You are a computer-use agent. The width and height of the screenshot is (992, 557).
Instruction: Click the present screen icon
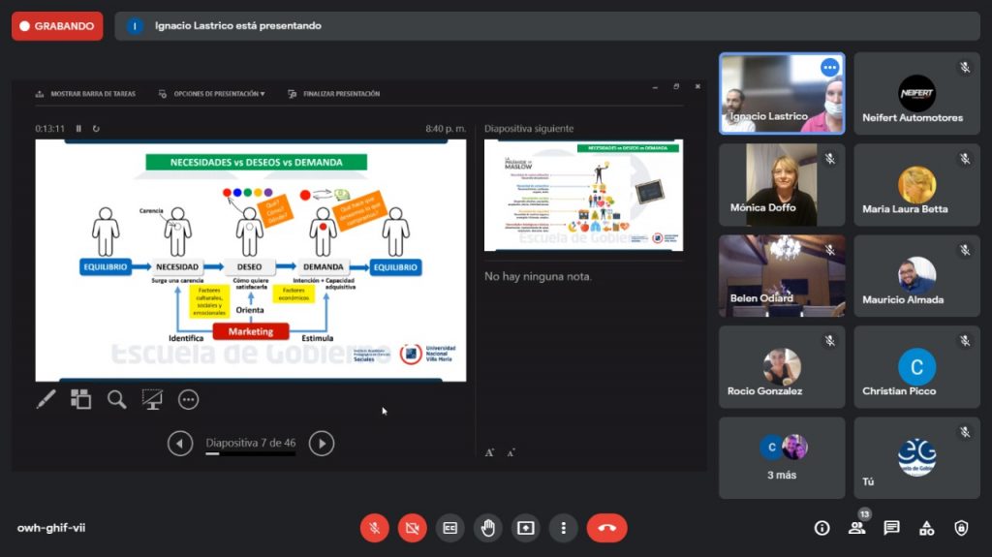526,528
